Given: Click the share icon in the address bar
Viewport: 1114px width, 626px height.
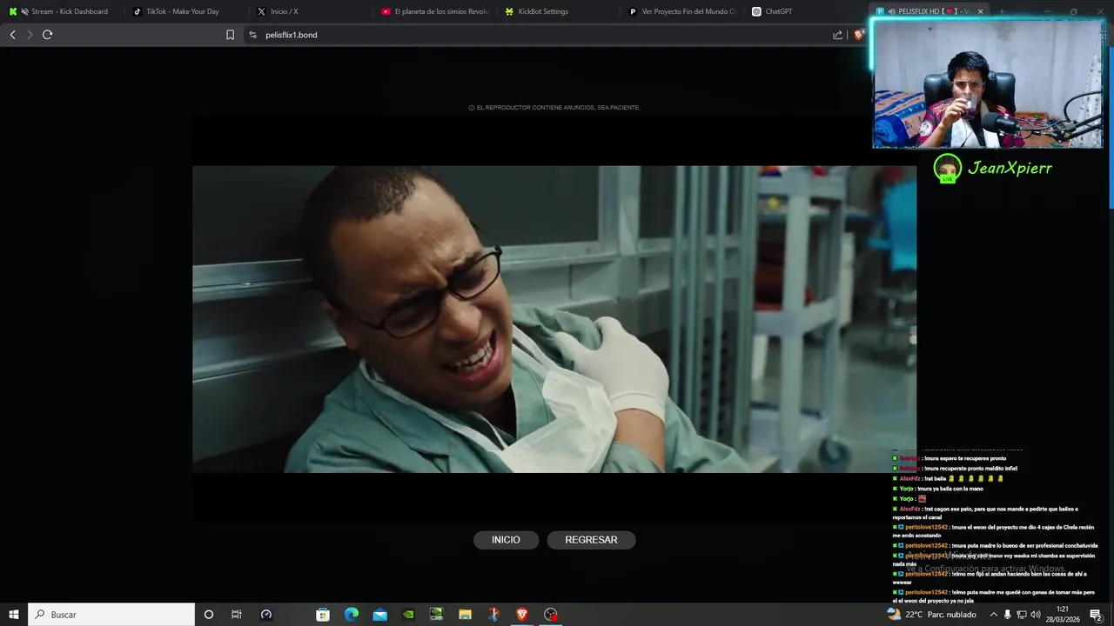Looking at the screenshot, I should click(837, 35).
